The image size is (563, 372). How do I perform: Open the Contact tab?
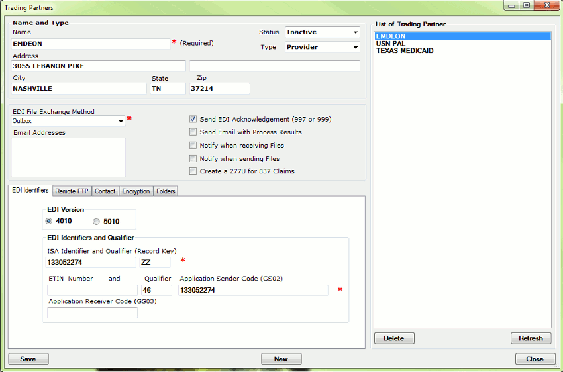click(x=105, y=191)
